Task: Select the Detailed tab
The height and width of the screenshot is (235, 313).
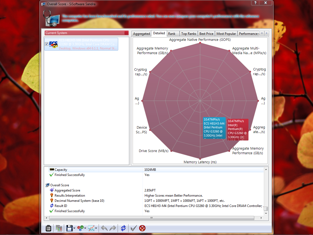Action: (159, 33)
